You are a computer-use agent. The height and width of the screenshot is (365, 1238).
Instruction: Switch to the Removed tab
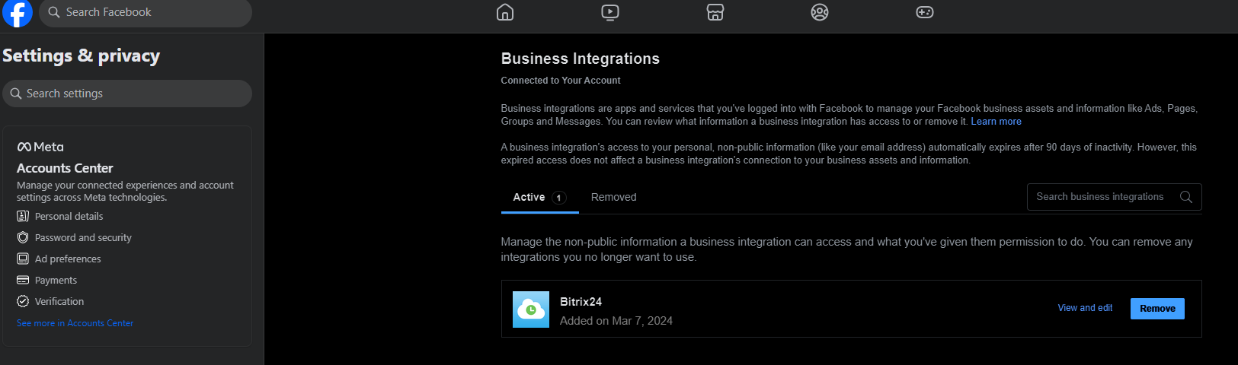pyautogui.click(x=613, y=198)
